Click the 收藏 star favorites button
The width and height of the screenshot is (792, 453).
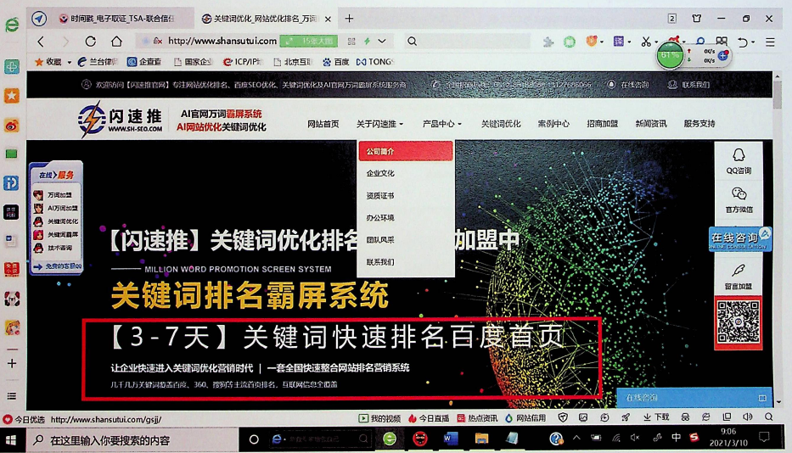48,62
